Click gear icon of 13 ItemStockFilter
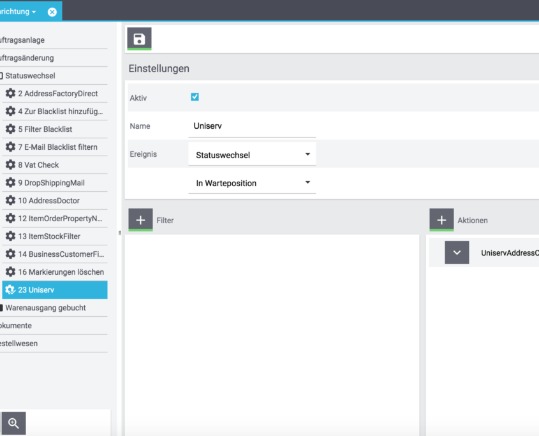 tap(10, 236)
